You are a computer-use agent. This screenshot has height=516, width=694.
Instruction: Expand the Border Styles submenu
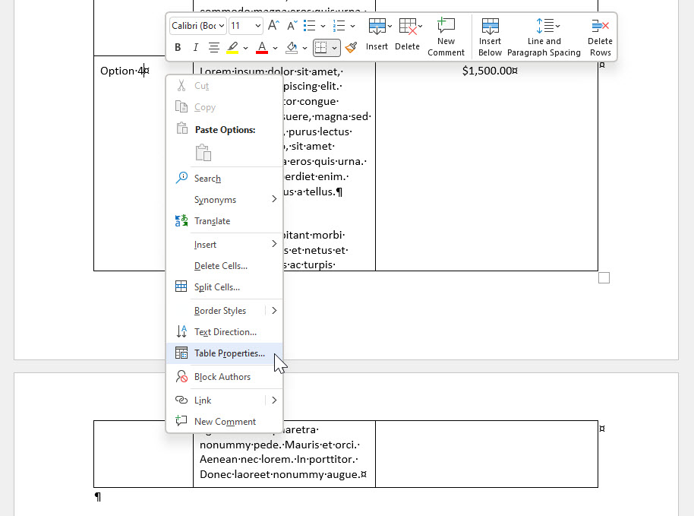(x=219, y=310)
